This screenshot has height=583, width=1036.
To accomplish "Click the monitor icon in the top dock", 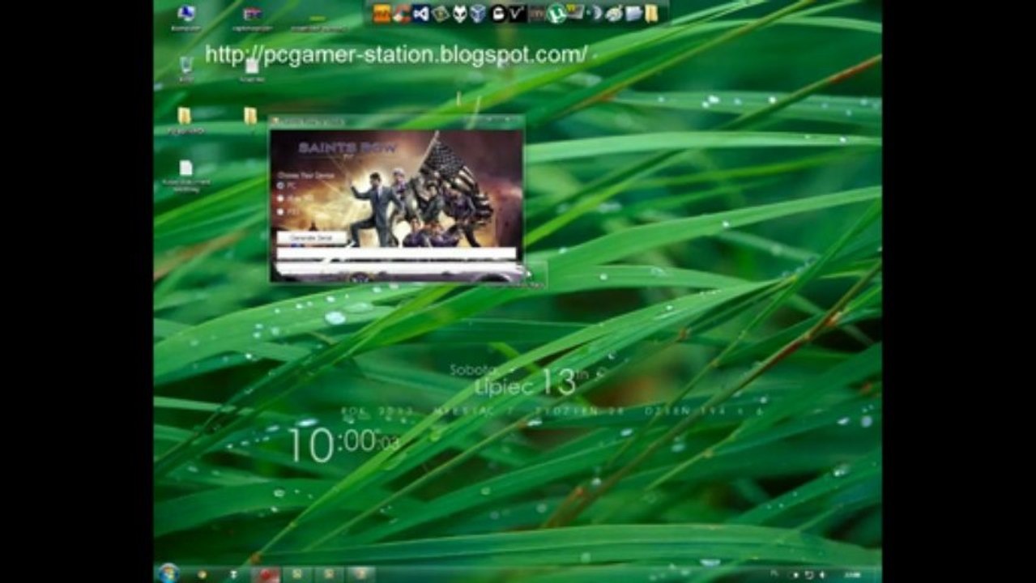I will pos(575,13).
